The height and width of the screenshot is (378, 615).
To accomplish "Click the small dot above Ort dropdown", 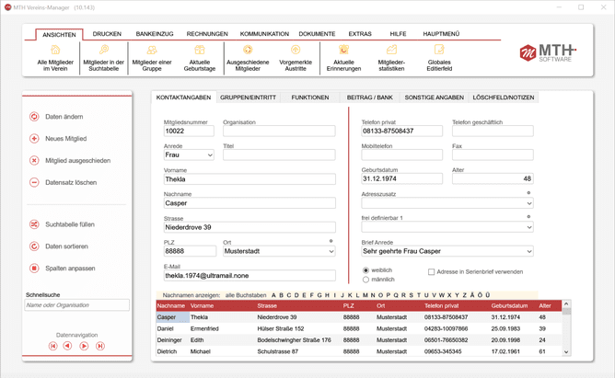I will (x=331, y=241).
